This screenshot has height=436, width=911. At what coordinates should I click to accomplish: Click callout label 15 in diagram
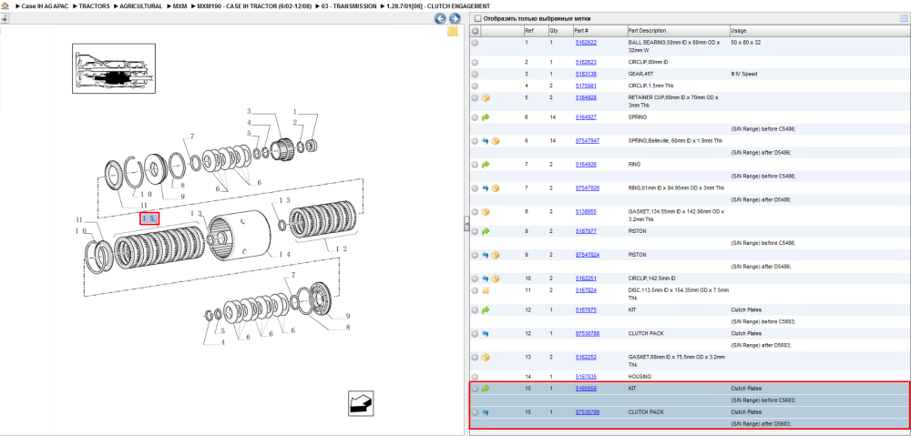[x=149, y=218]
